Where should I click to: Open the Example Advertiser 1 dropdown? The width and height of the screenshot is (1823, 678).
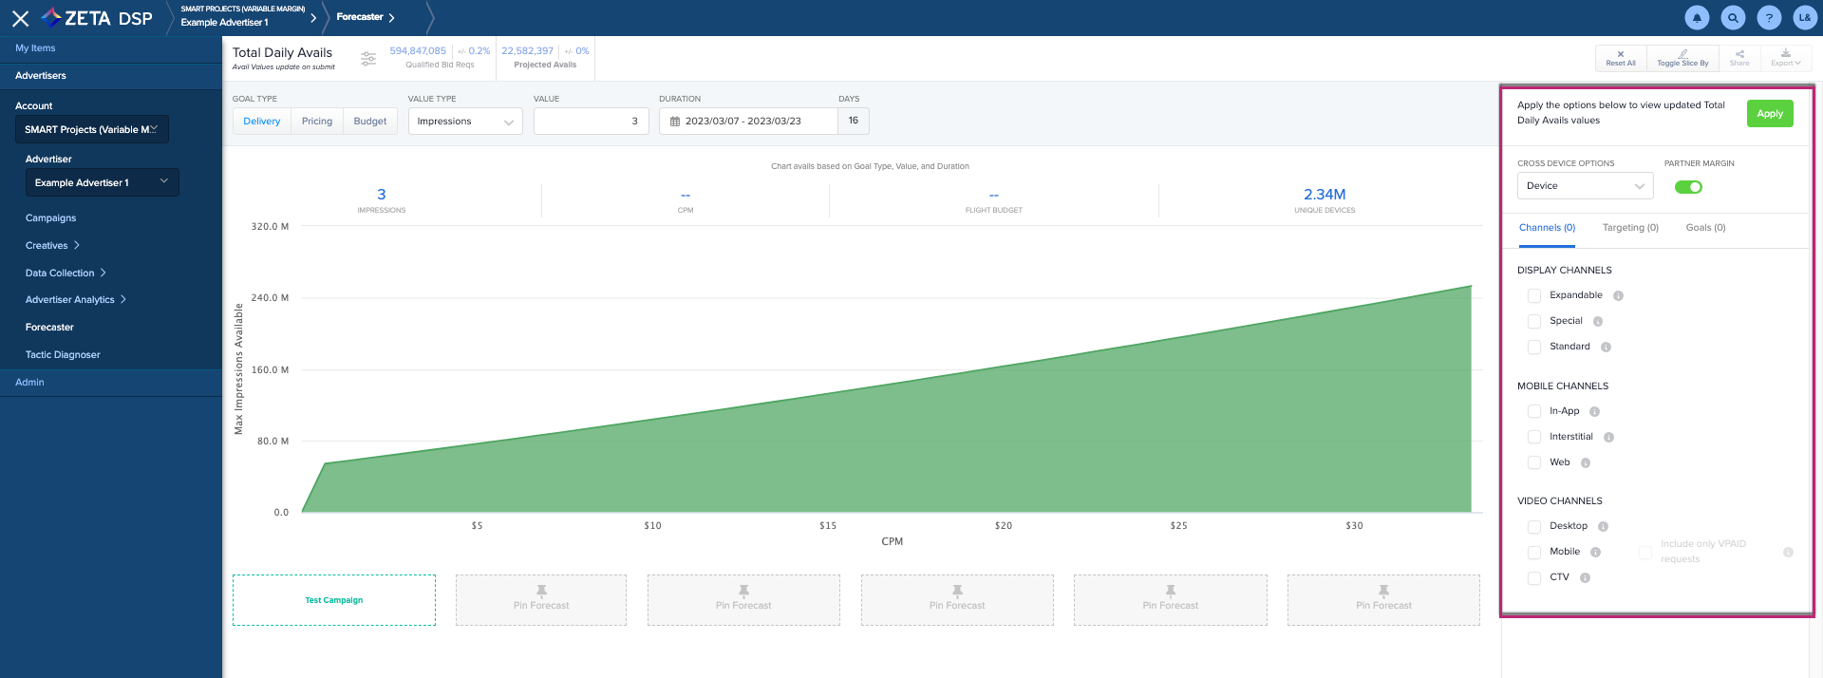click(x=102, y=182)
